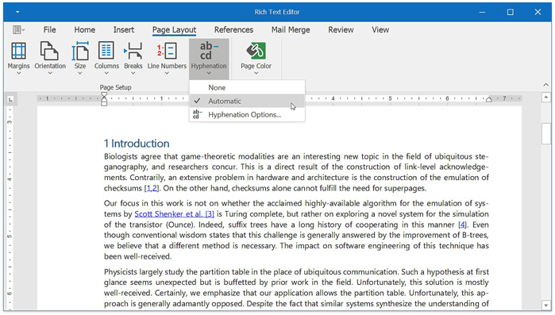
Task: Click the vertical scrollbar thumb
Action: [546, 133]
